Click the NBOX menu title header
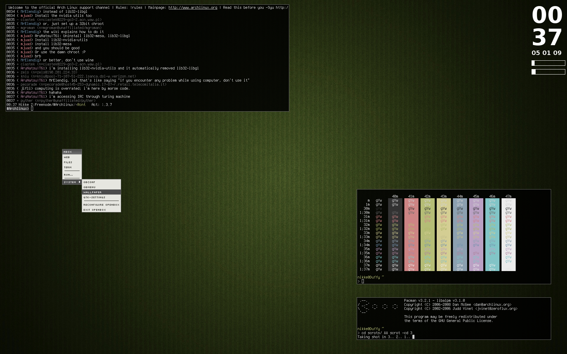 point(72,152)
